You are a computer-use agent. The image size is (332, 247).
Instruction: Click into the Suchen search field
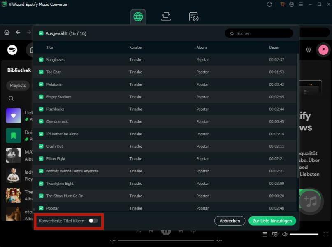pyautogui.click(x=259, y=33)
